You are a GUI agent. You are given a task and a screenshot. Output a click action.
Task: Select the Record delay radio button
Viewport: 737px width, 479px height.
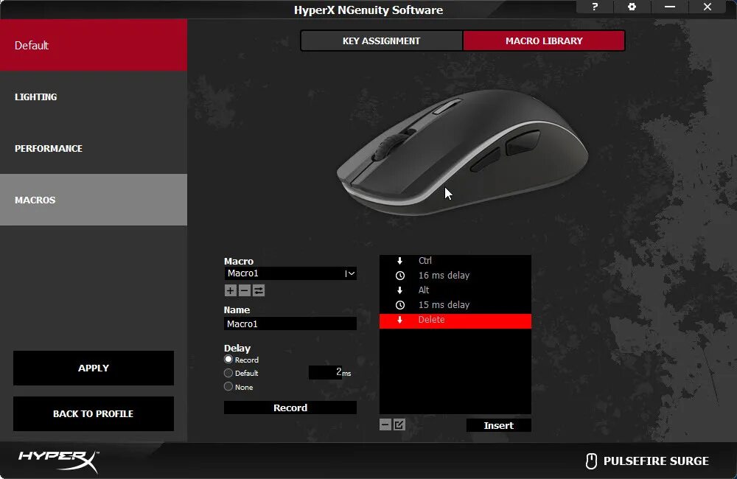228,359
